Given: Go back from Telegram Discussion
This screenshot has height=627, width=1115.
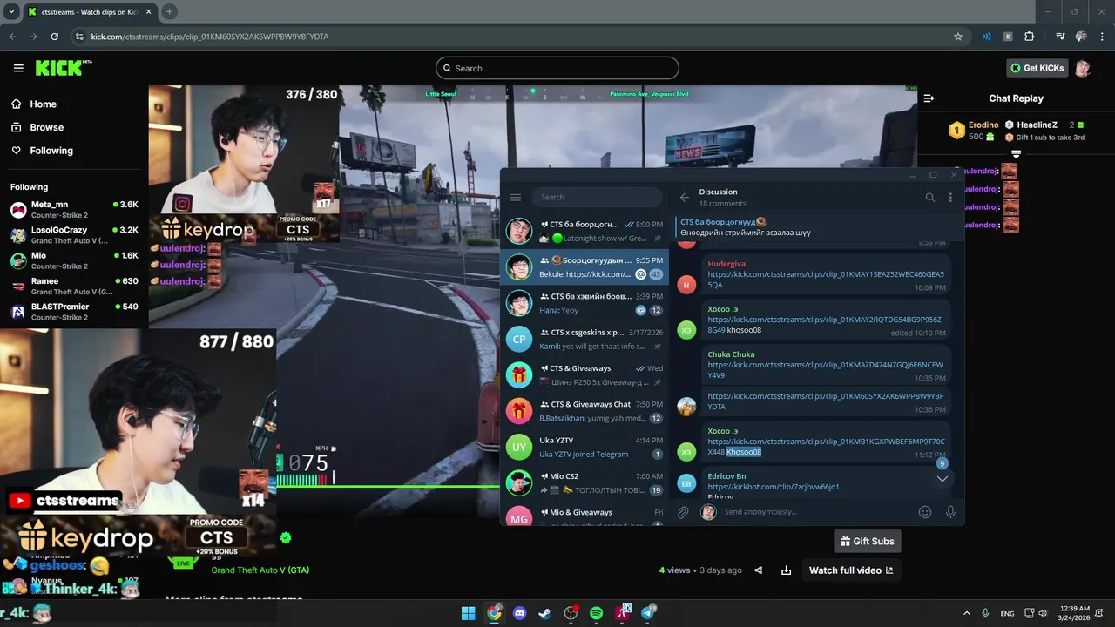Looking at the screenshot, I should point(685,198).
